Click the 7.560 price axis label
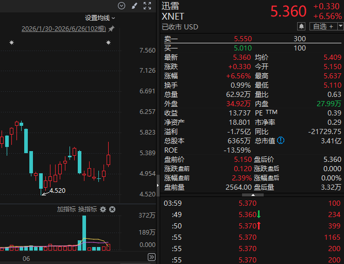344x264 pixels. click(x=147, y=51)
